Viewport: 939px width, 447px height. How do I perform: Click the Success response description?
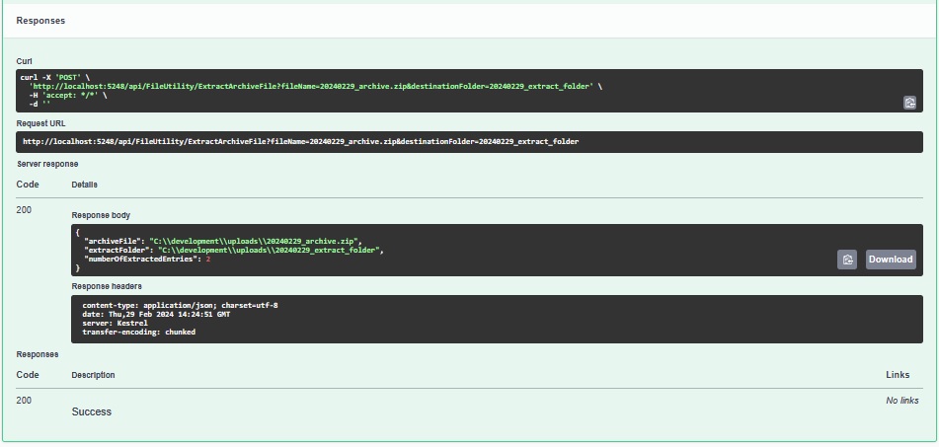(92, 411)
